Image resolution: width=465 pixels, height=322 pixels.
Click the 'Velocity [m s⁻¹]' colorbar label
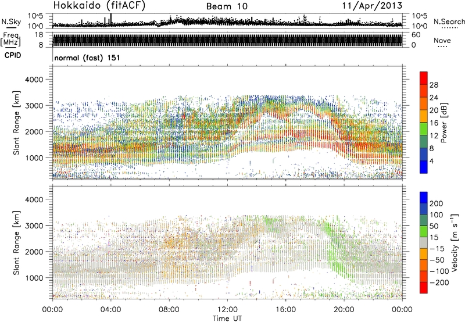click(x=455, y=242)
